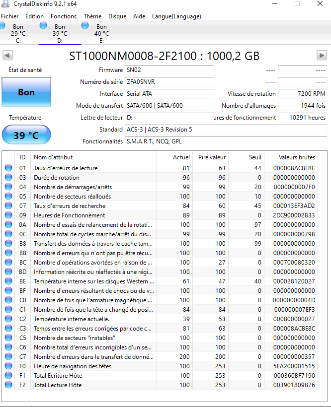Open the Fonctions menu
The width and height of the screenshot is (331, 407).
[x=64, y=16]
